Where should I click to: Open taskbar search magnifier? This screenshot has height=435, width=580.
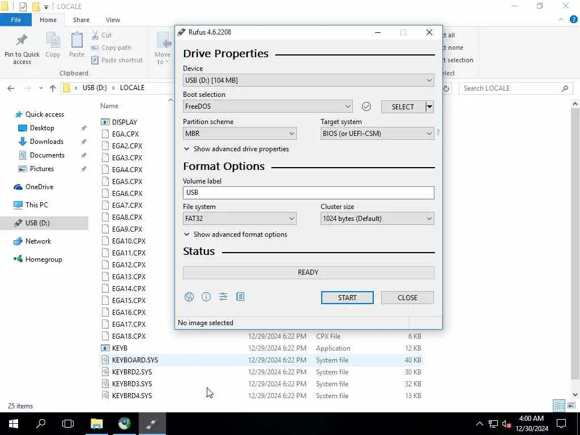pyautogui.click(x=41, y=424)
